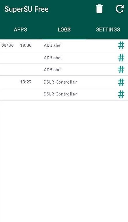Select the last DSLR Controller log row

[64, 94]
